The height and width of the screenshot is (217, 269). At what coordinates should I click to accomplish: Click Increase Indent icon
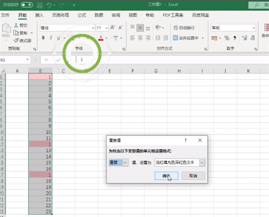click(x=166, y=38)
